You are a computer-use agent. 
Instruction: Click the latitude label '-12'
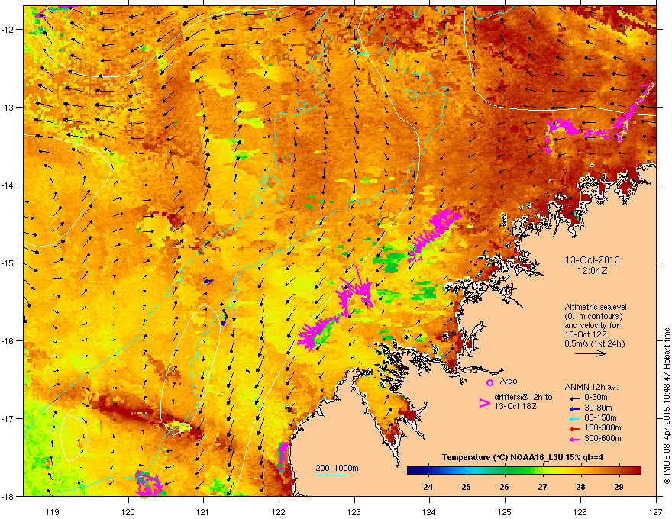coord(8,30)
